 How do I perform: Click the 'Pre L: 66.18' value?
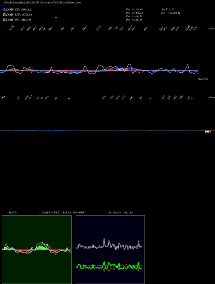pyautogui.click(x=135, y=16)
